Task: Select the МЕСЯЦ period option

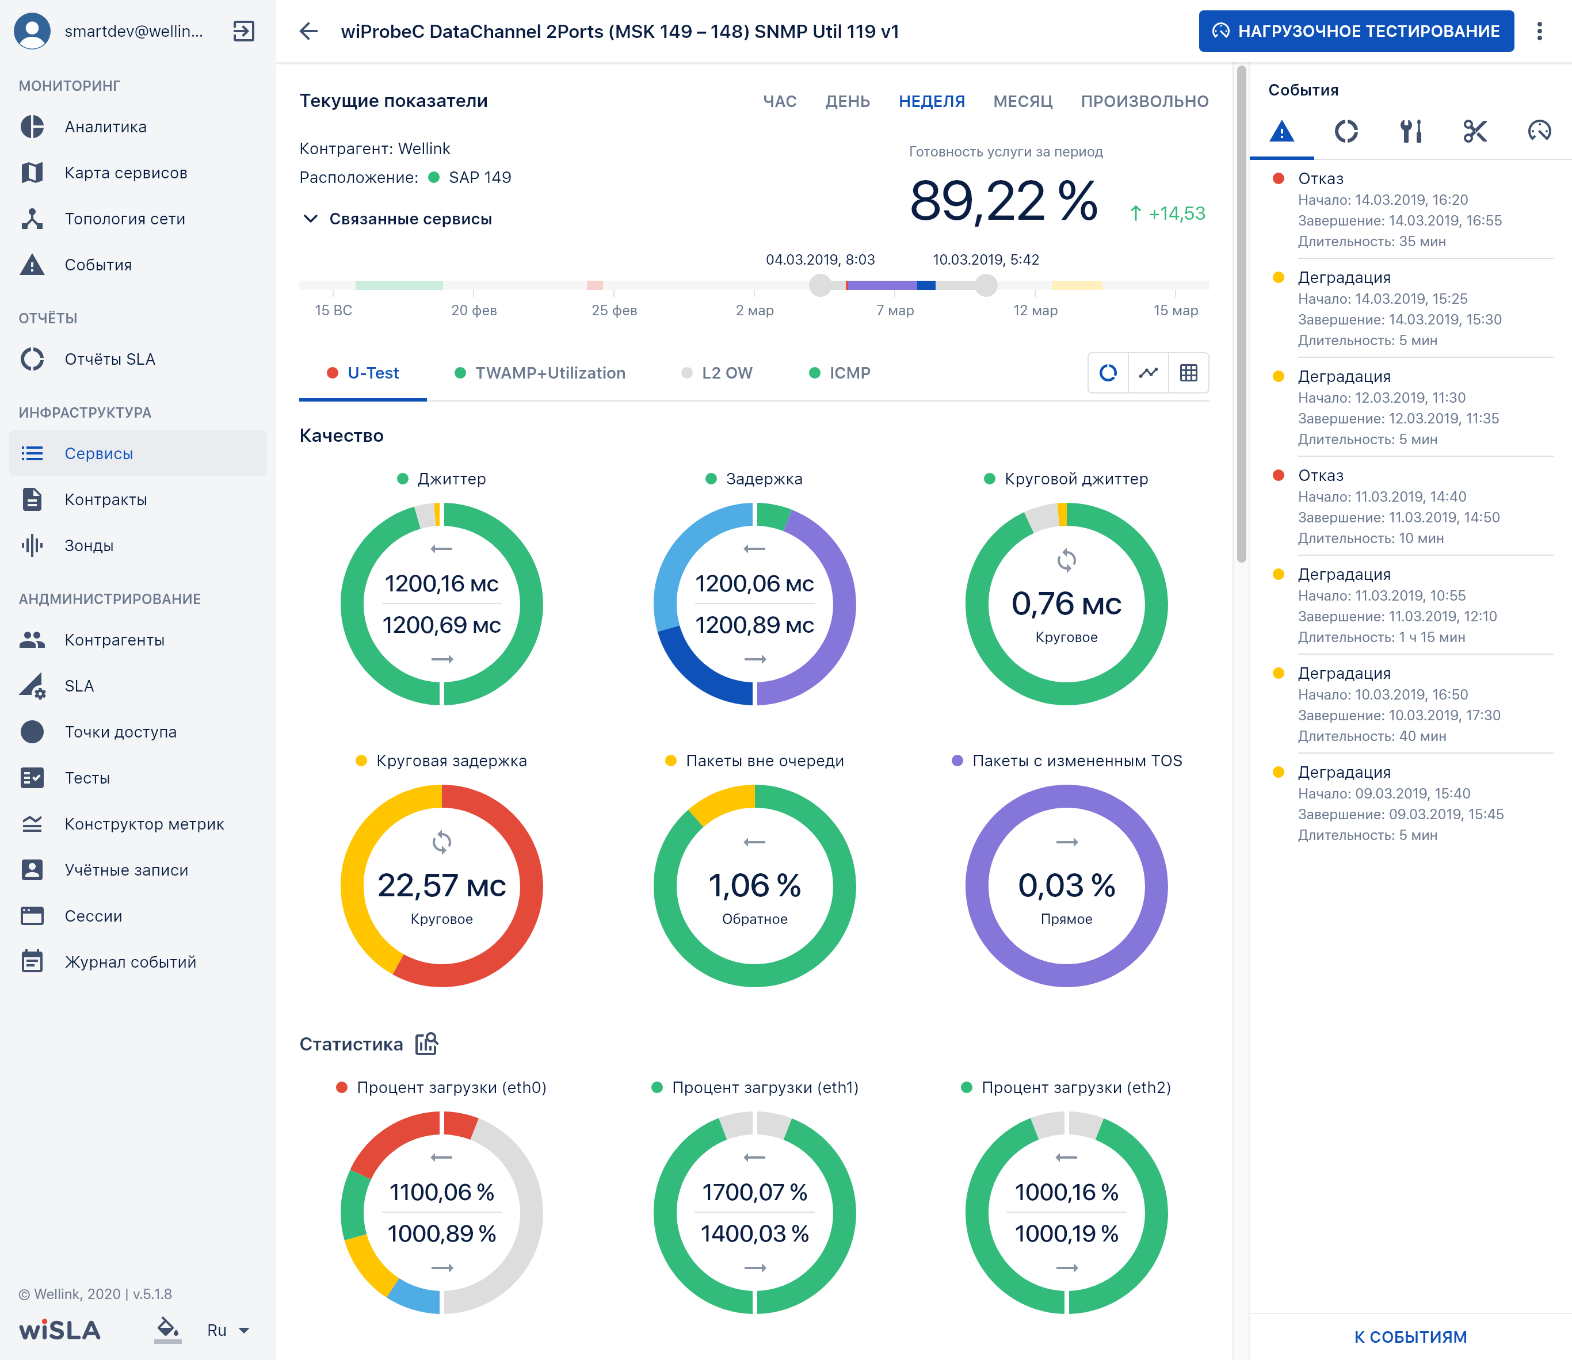Action: [x=1022, y=102]
